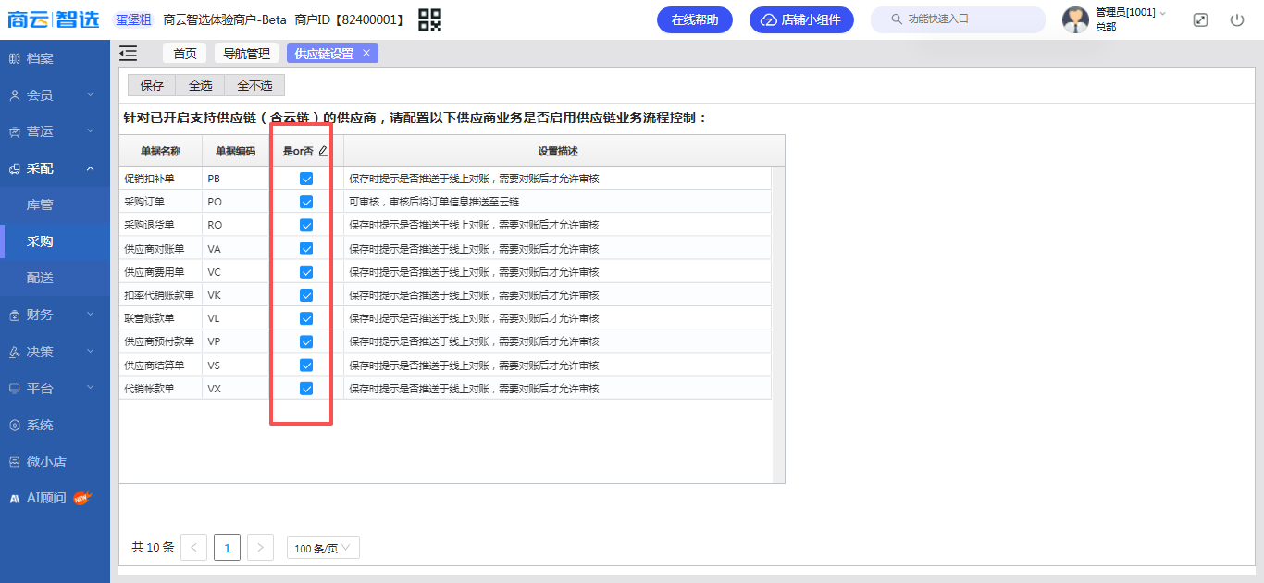Switch to the 首页 tab

[x=185, y=54]
